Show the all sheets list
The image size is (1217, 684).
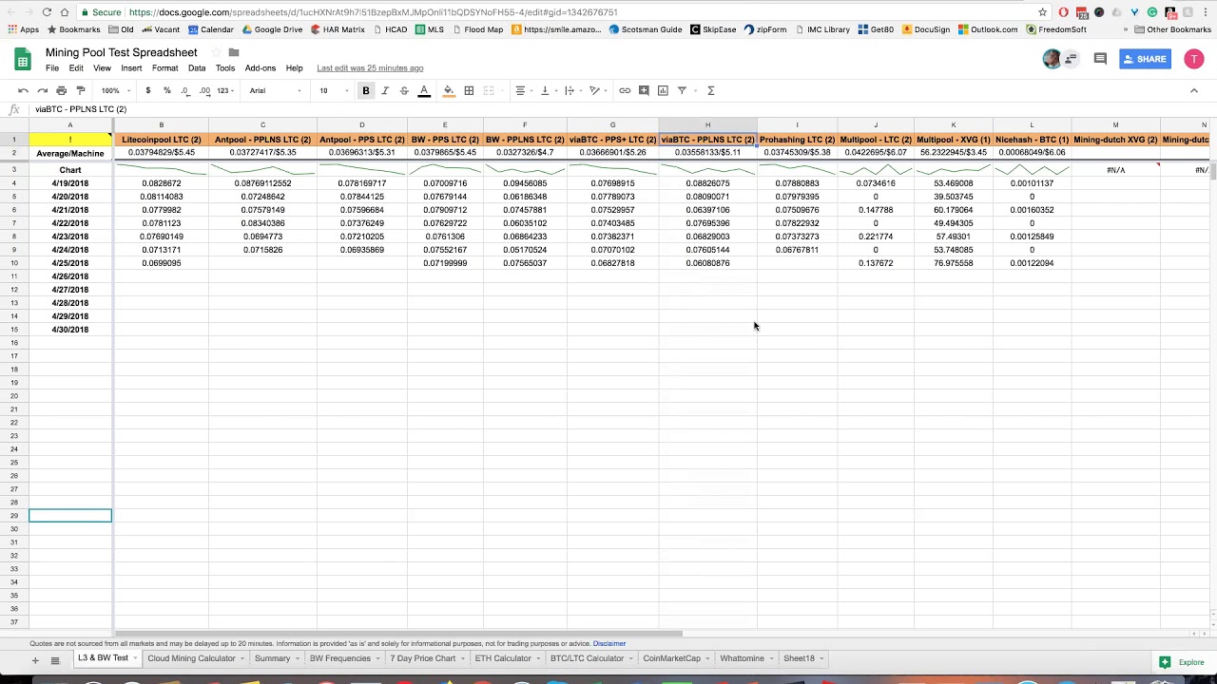click(55, 660)
